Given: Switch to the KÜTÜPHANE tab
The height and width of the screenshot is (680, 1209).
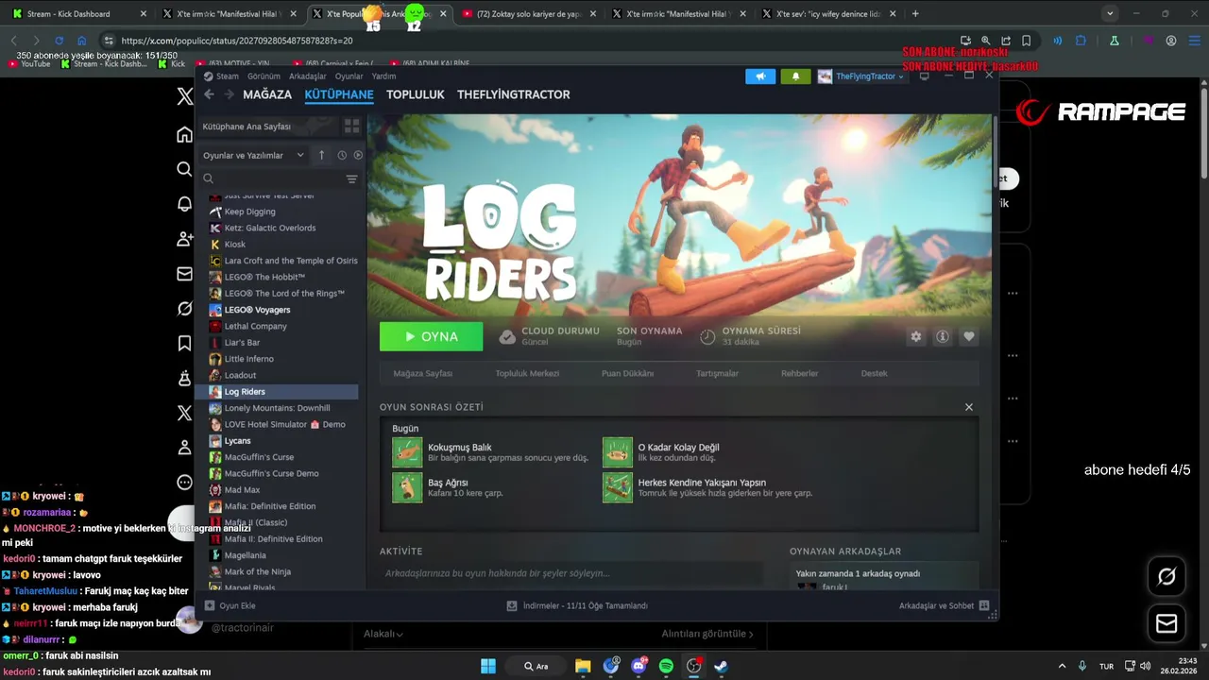Looking at the screenshot, I should [x=339, y=94].
